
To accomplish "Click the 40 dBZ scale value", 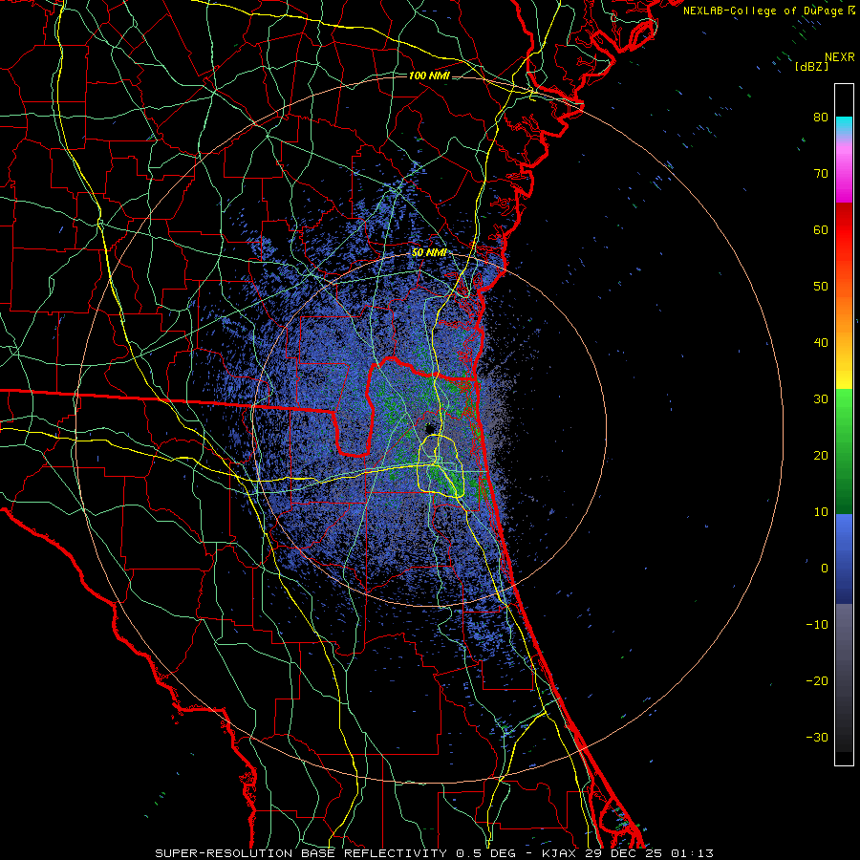I will (821, 343).
